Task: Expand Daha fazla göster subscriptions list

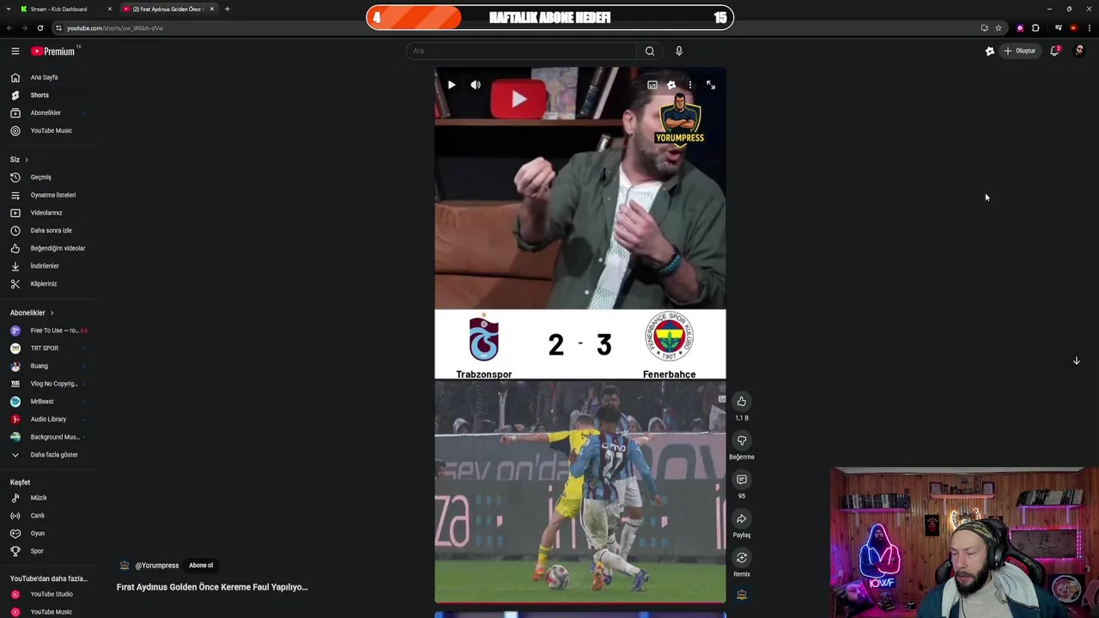Action: point(53,455)
